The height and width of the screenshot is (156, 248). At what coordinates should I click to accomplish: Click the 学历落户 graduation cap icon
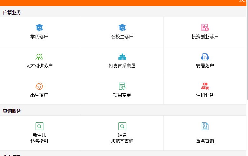39,28
